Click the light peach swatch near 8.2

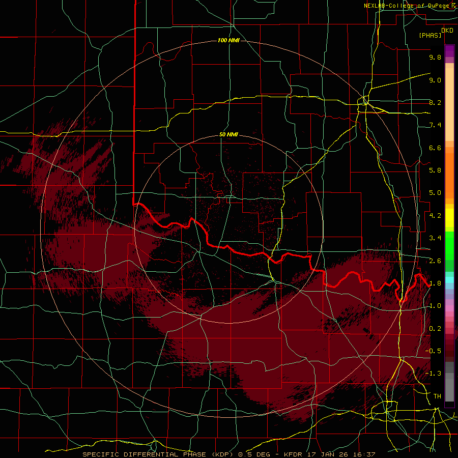tap(449, 104)
